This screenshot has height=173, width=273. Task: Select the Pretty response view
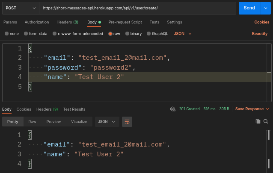point(13,122)
